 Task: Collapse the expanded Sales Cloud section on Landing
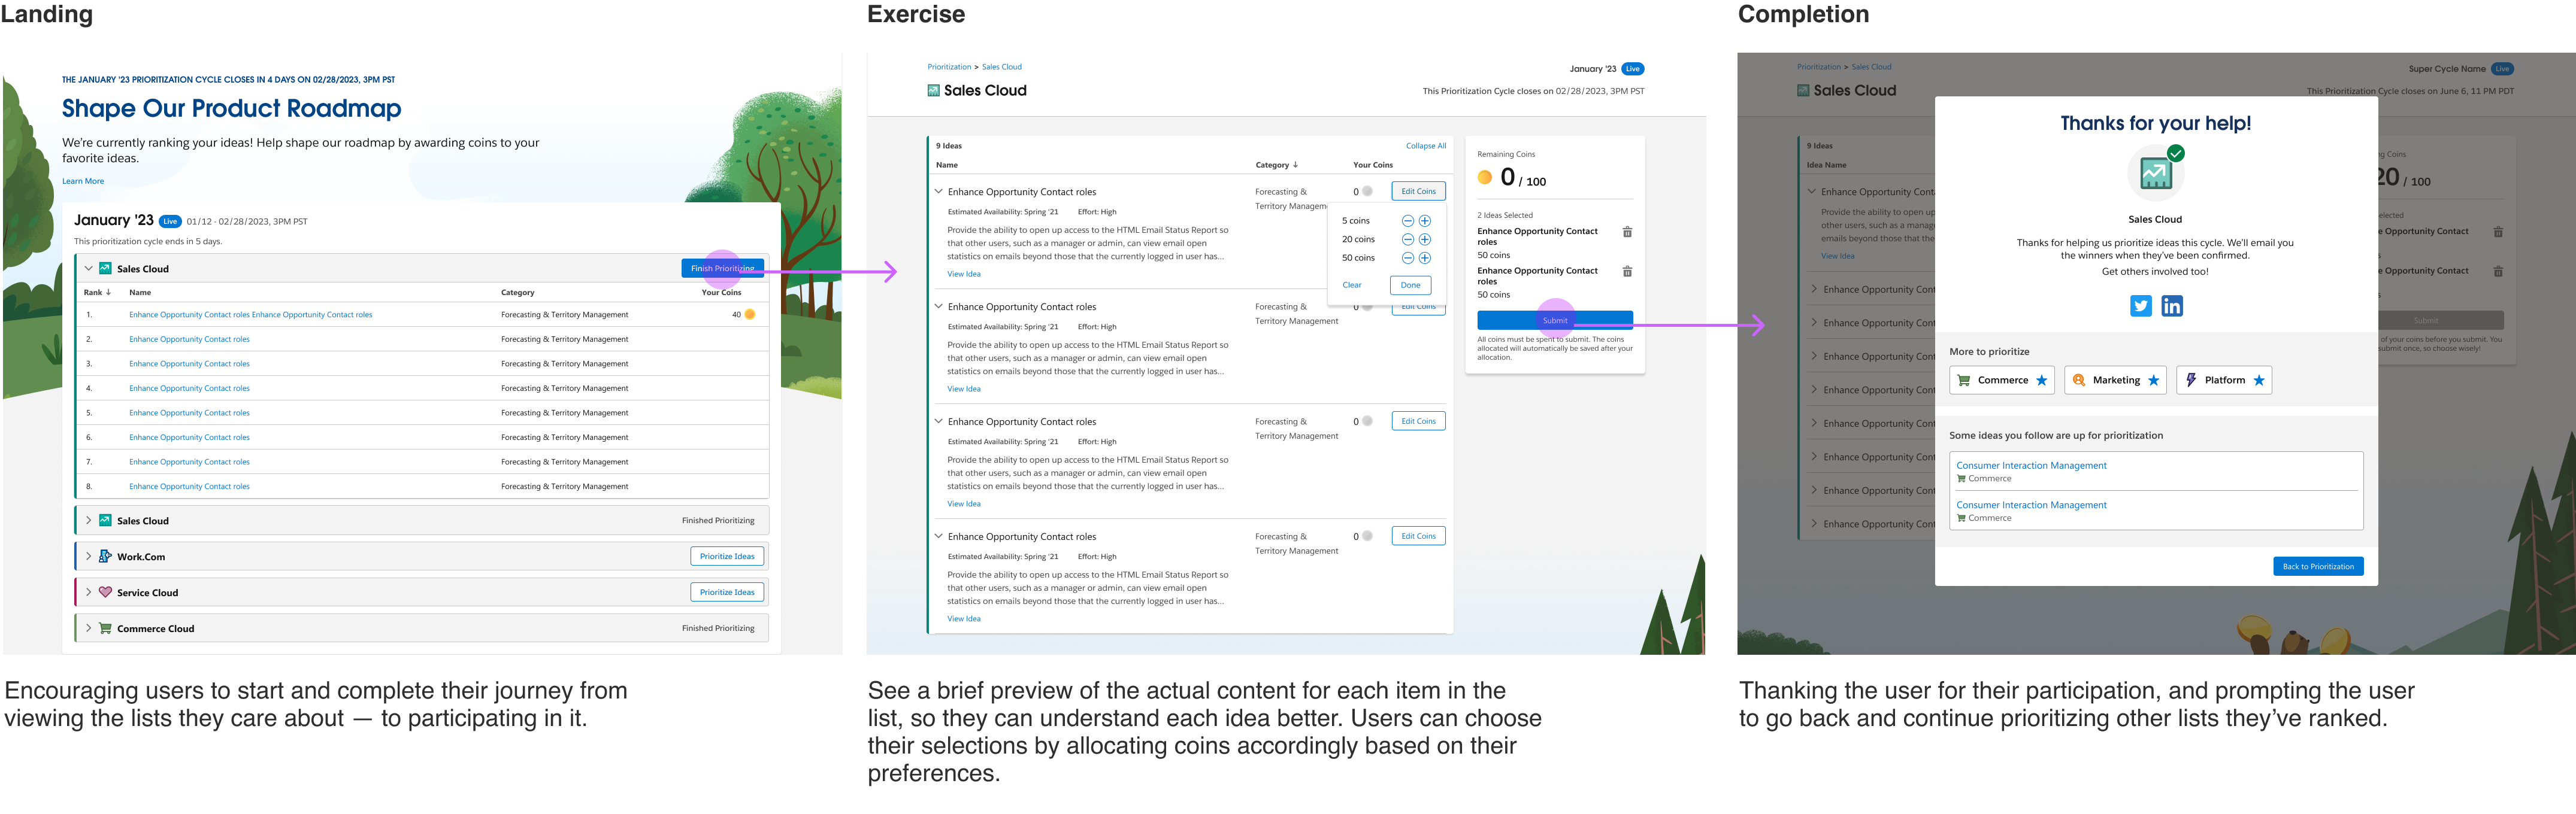[88, 269]
